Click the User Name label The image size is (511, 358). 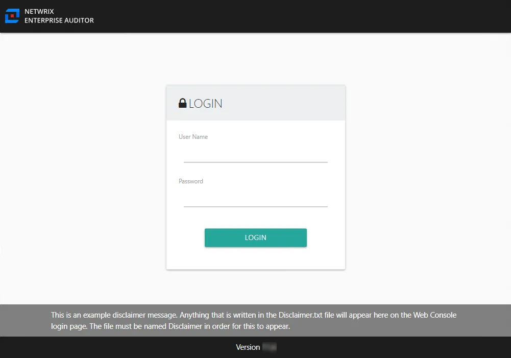(193, 136)
